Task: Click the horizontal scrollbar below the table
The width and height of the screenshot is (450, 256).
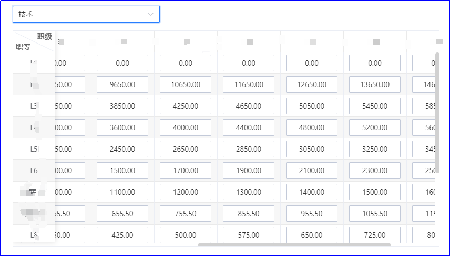Action: pos(294,244)
